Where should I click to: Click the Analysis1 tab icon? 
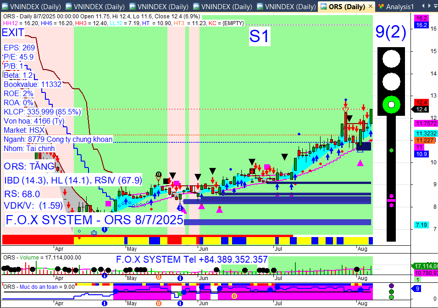381,6
